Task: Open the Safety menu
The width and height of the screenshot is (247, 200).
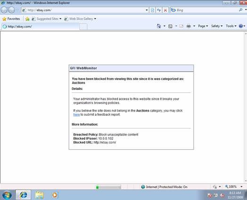Action: pos(217,26)
